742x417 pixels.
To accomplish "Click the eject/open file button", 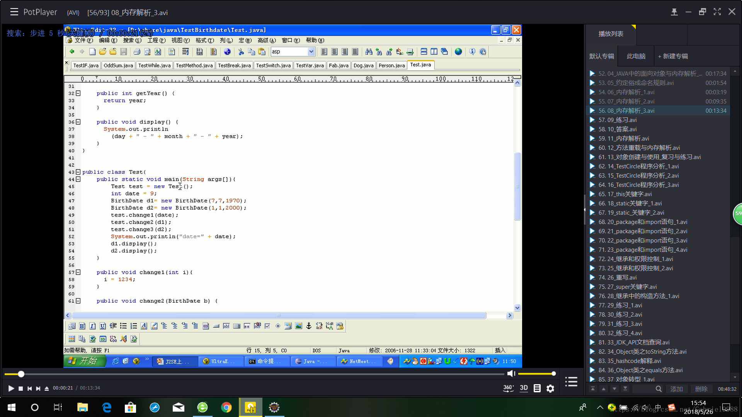I will tap(46, 388).
